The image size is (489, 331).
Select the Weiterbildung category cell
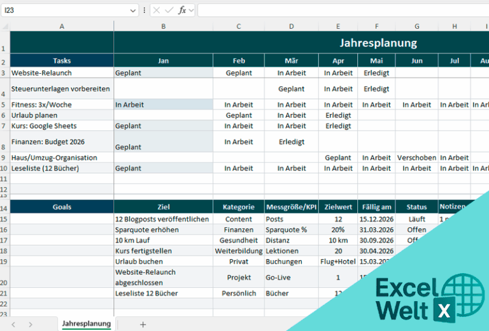[239, 251]
